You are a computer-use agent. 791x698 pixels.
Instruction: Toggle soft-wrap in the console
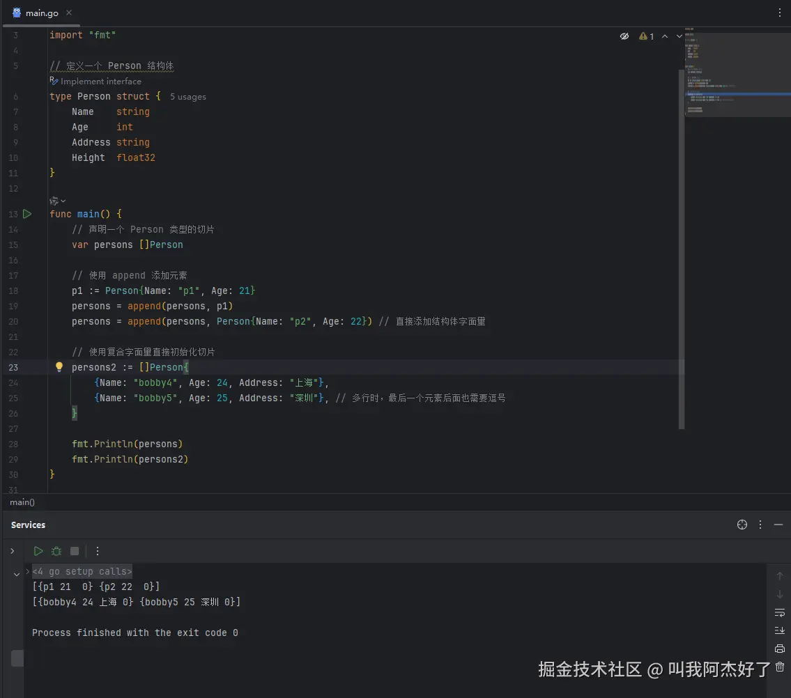(779, 613)
